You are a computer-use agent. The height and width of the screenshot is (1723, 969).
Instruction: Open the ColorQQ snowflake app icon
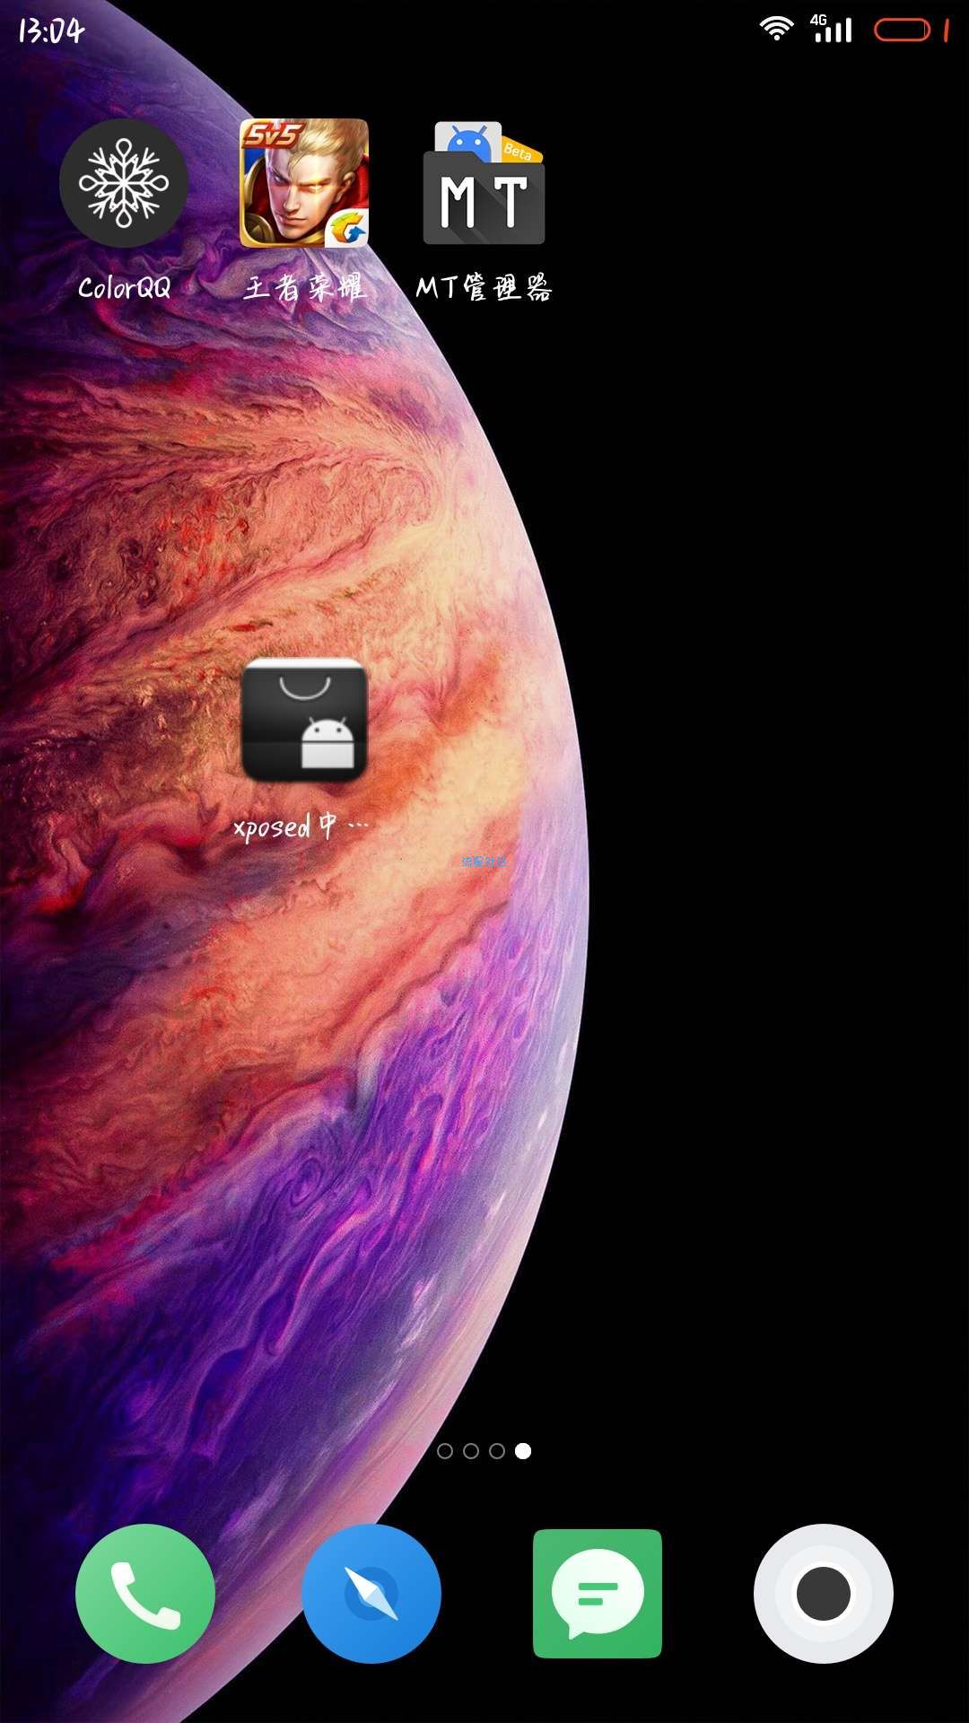(x=124, y=183)
